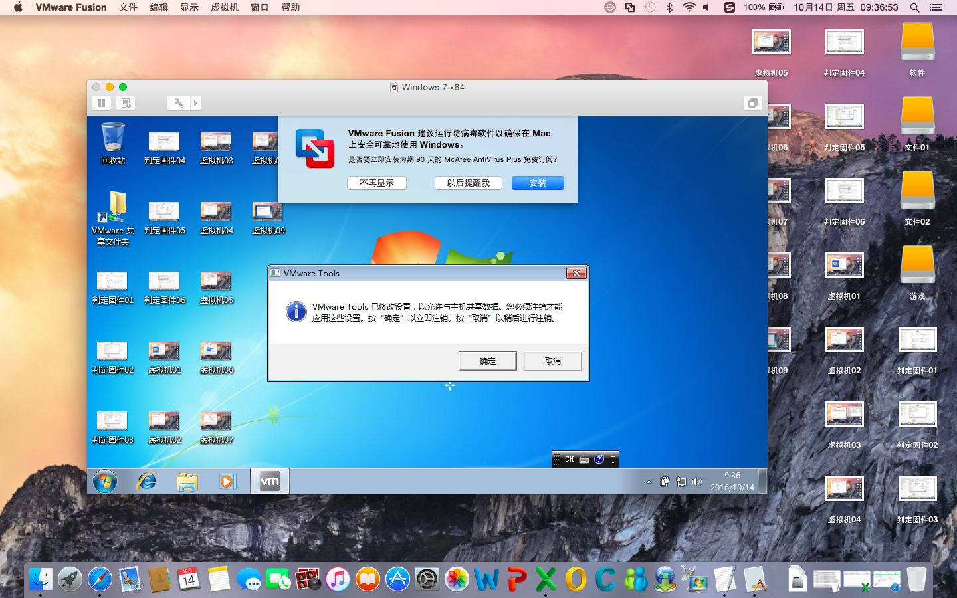Click the vm taskbar button in Windows
This screenshot has height=598, width=957.
coord(270,481)
